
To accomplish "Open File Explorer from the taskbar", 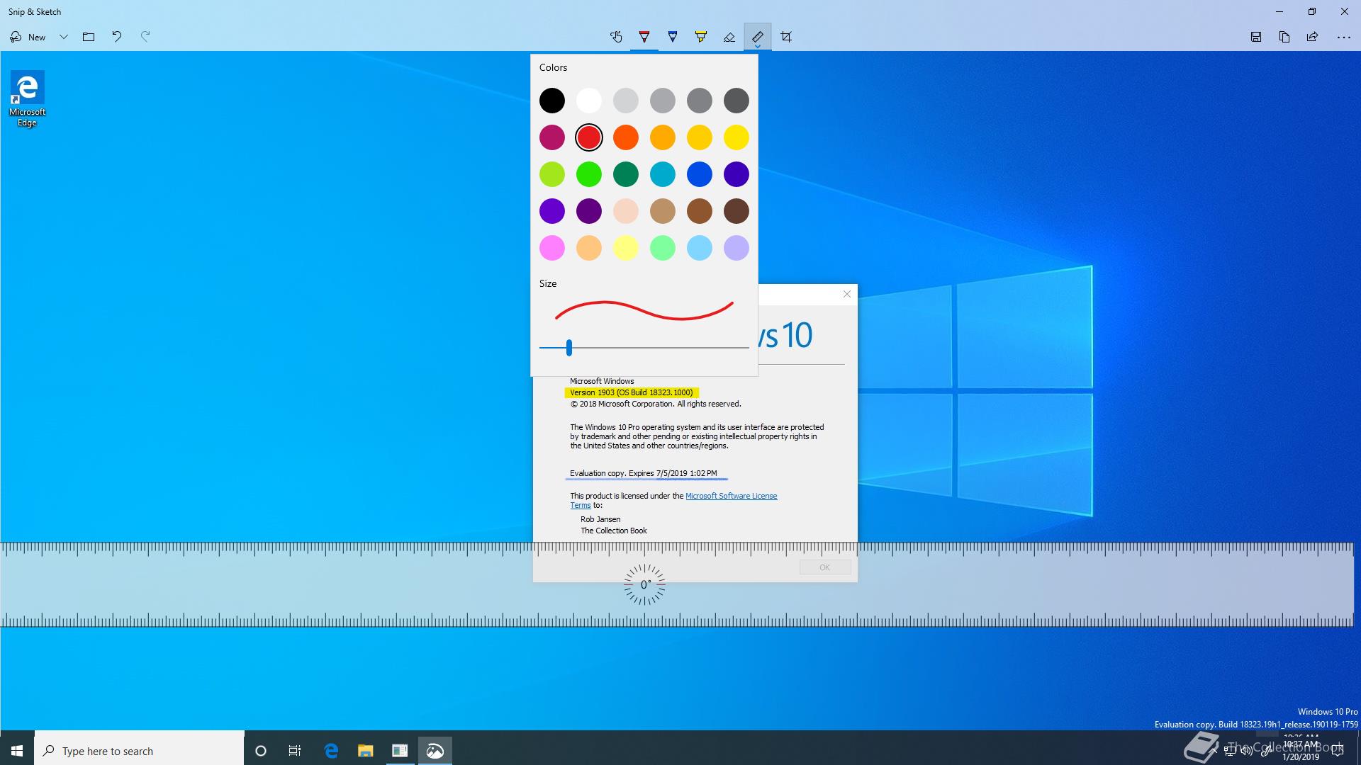I will [x=365, y=751].
